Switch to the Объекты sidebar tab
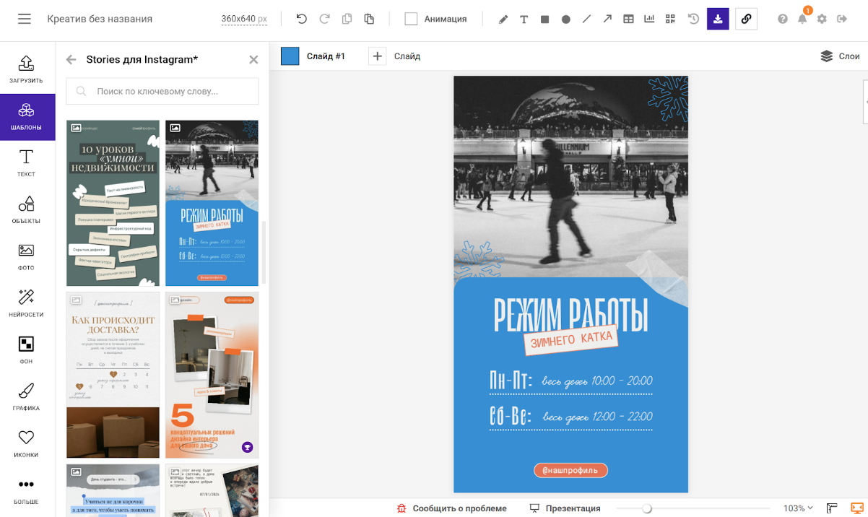Screen dimensions: 868x517 coord(27,209)
